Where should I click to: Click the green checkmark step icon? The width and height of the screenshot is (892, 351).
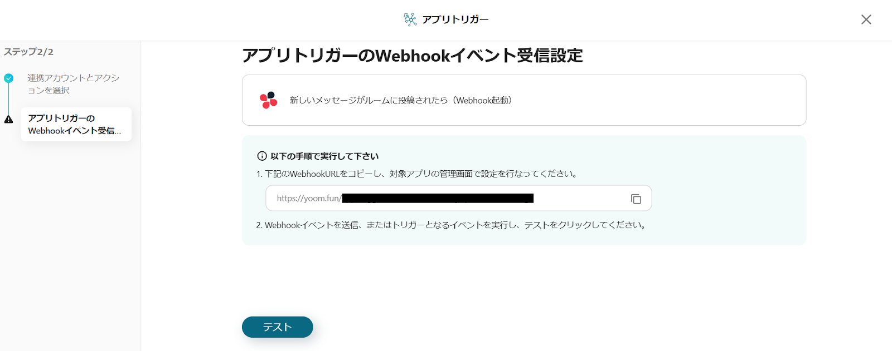(x=8, y=78)
